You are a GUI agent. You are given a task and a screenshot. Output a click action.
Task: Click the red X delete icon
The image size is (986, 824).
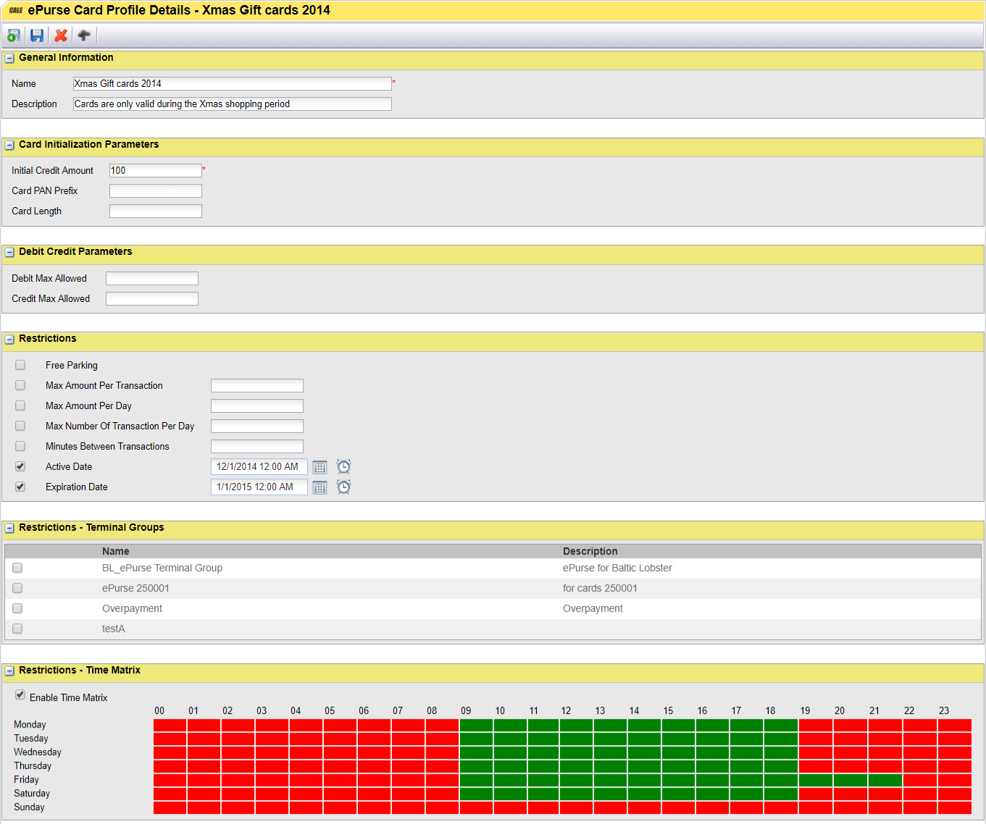61,35
